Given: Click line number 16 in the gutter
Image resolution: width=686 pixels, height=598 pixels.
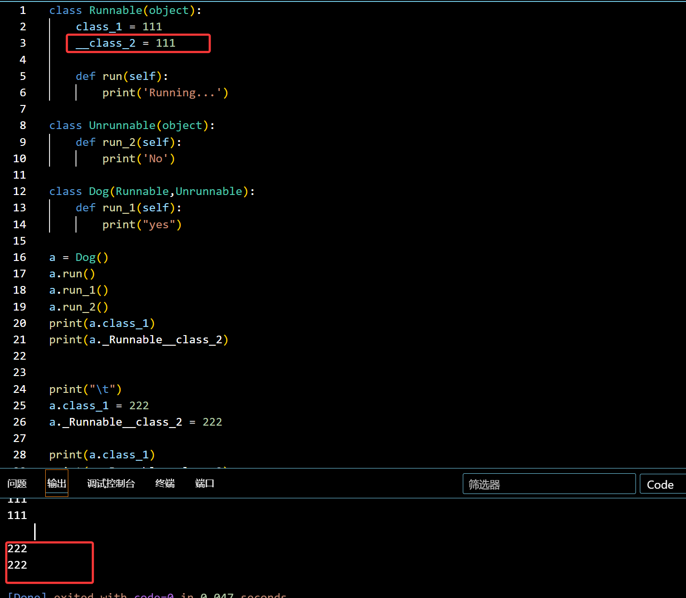Looking at the screenshot, I should [20, 257].
